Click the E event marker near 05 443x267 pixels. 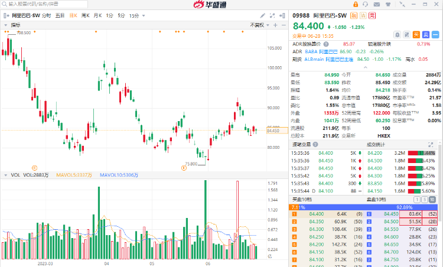184,168
